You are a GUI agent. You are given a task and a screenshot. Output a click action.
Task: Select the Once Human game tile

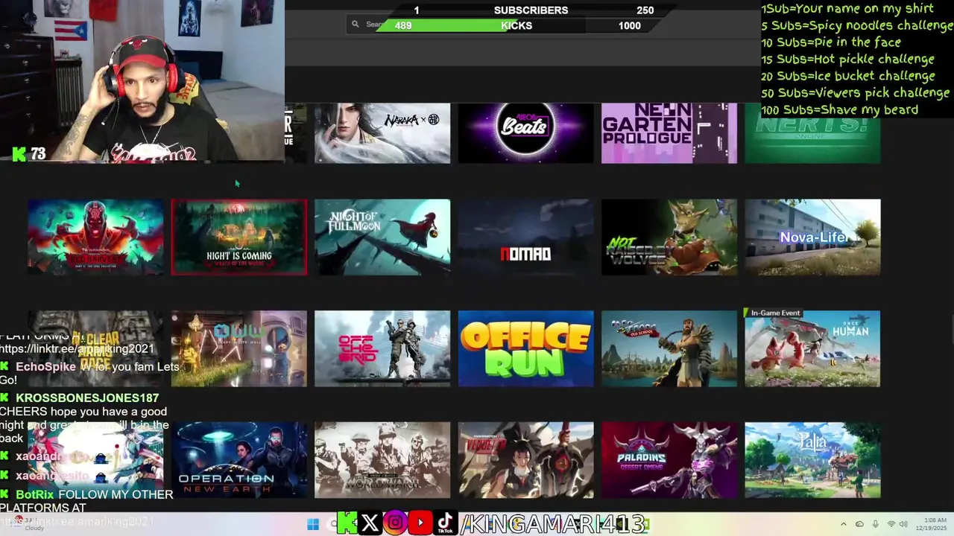point(812,348)
